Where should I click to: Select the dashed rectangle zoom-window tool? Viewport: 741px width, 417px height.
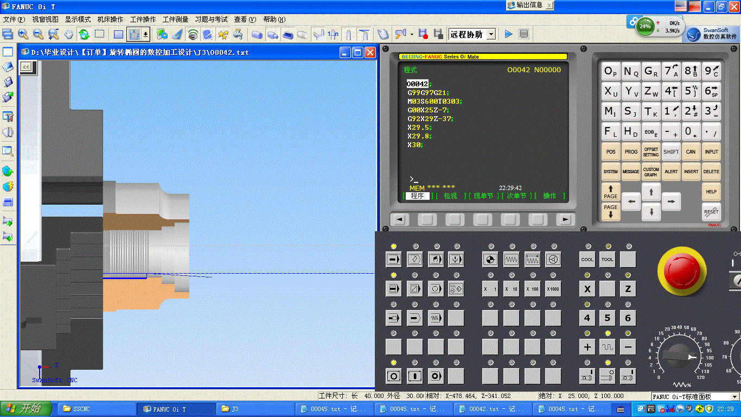(99, 34)
